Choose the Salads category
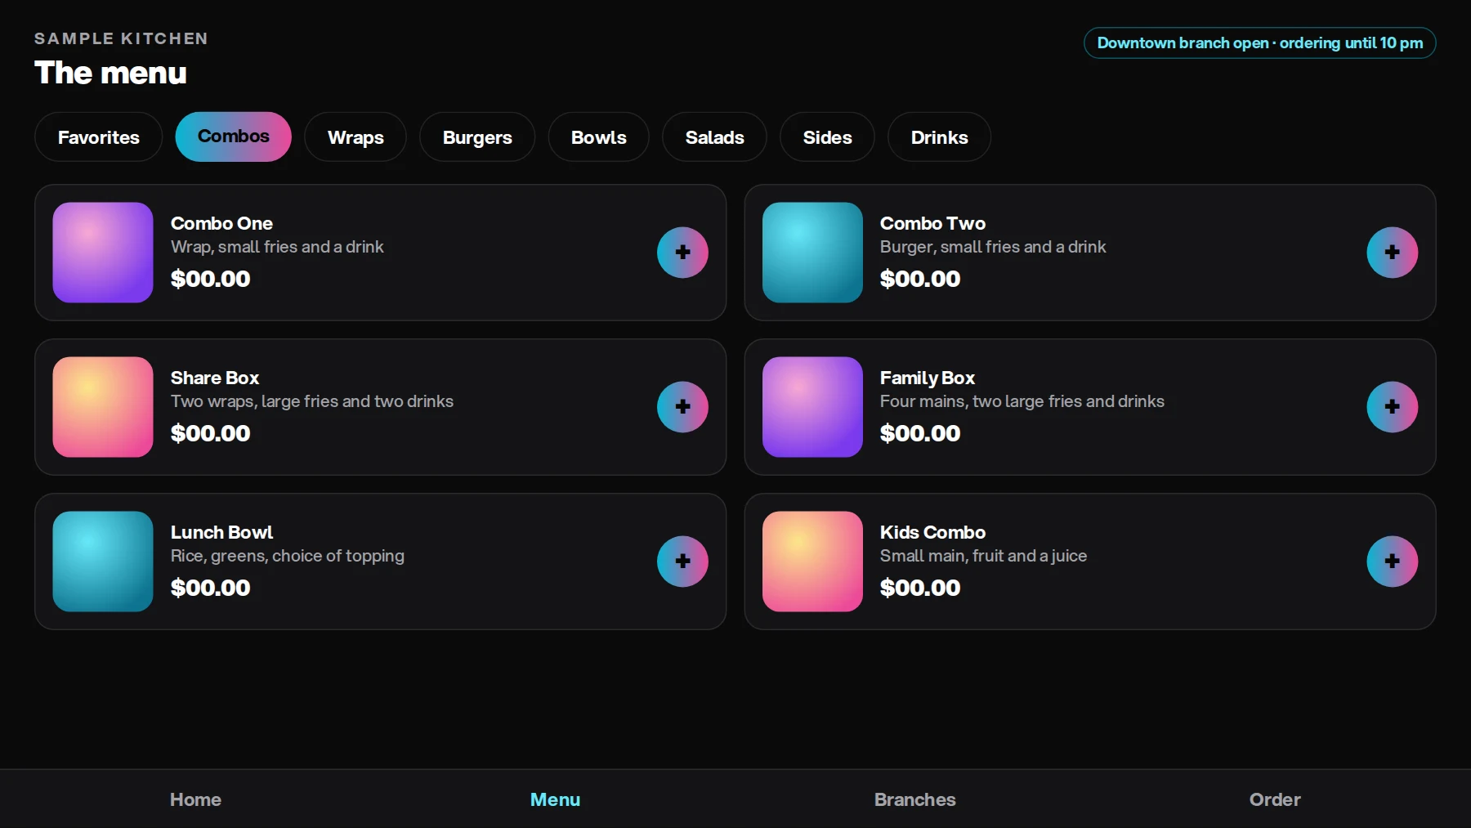The height and width of the screenshot is (828, 1471). 714,137
